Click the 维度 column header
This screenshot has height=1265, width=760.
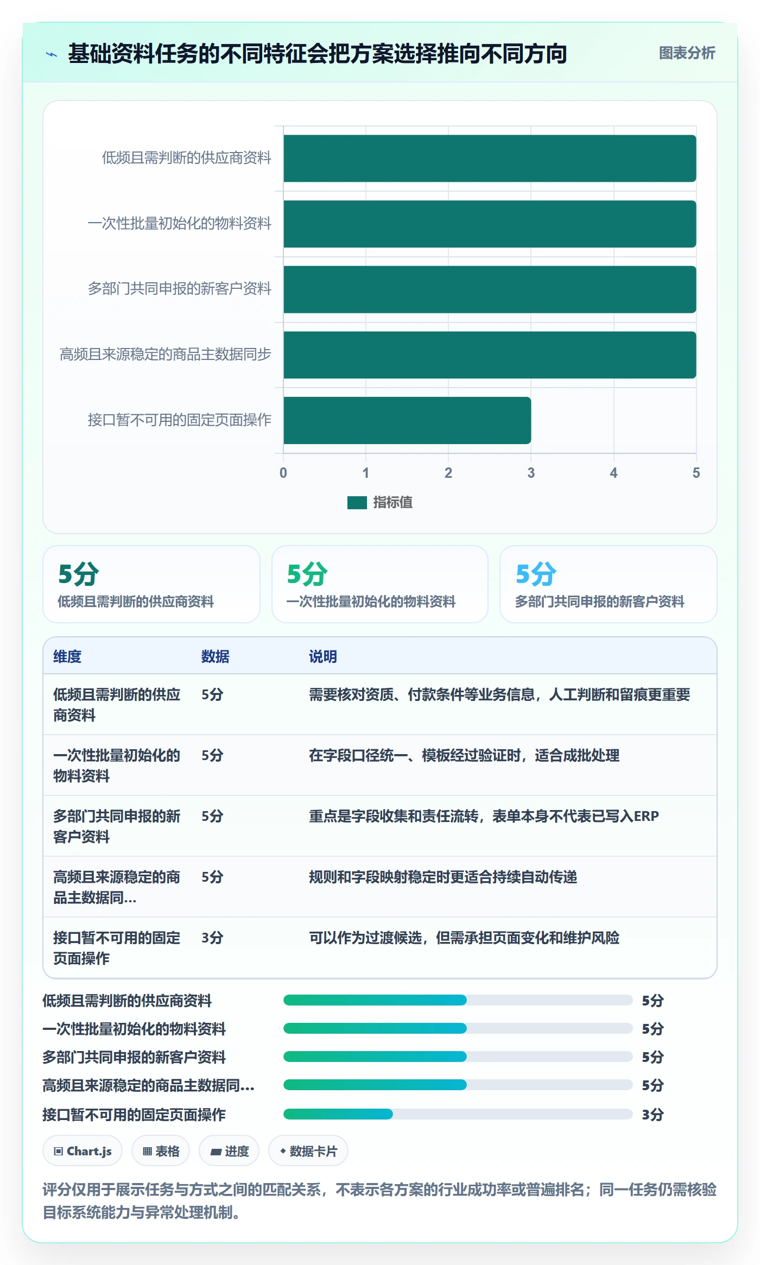pyautogui.click(x=67, y=656)
